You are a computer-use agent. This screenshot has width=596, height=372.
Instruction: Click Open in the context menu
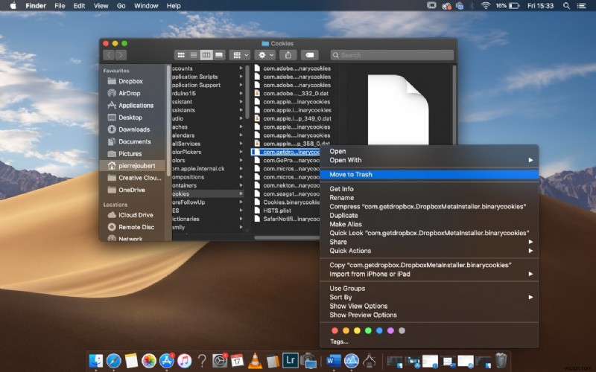tap(429, 151)
